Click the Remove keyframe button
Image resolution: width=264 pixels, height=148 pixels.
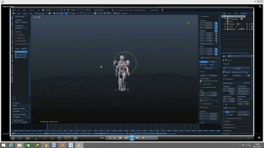click(24, 22)
